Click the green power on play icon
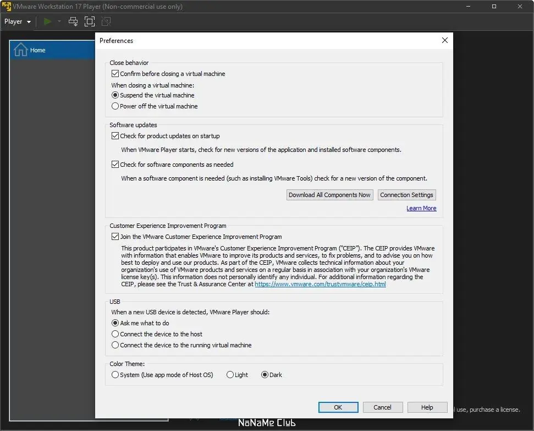This screenshot has height=431, width=534. point(47,21)
